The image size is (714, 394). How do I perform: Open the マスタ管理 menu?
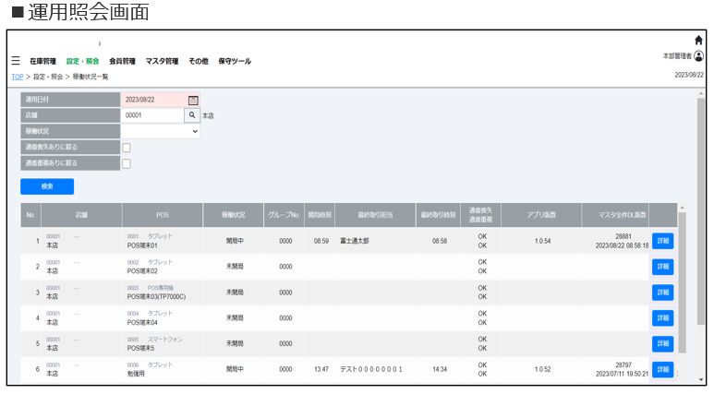coord(162,62)
